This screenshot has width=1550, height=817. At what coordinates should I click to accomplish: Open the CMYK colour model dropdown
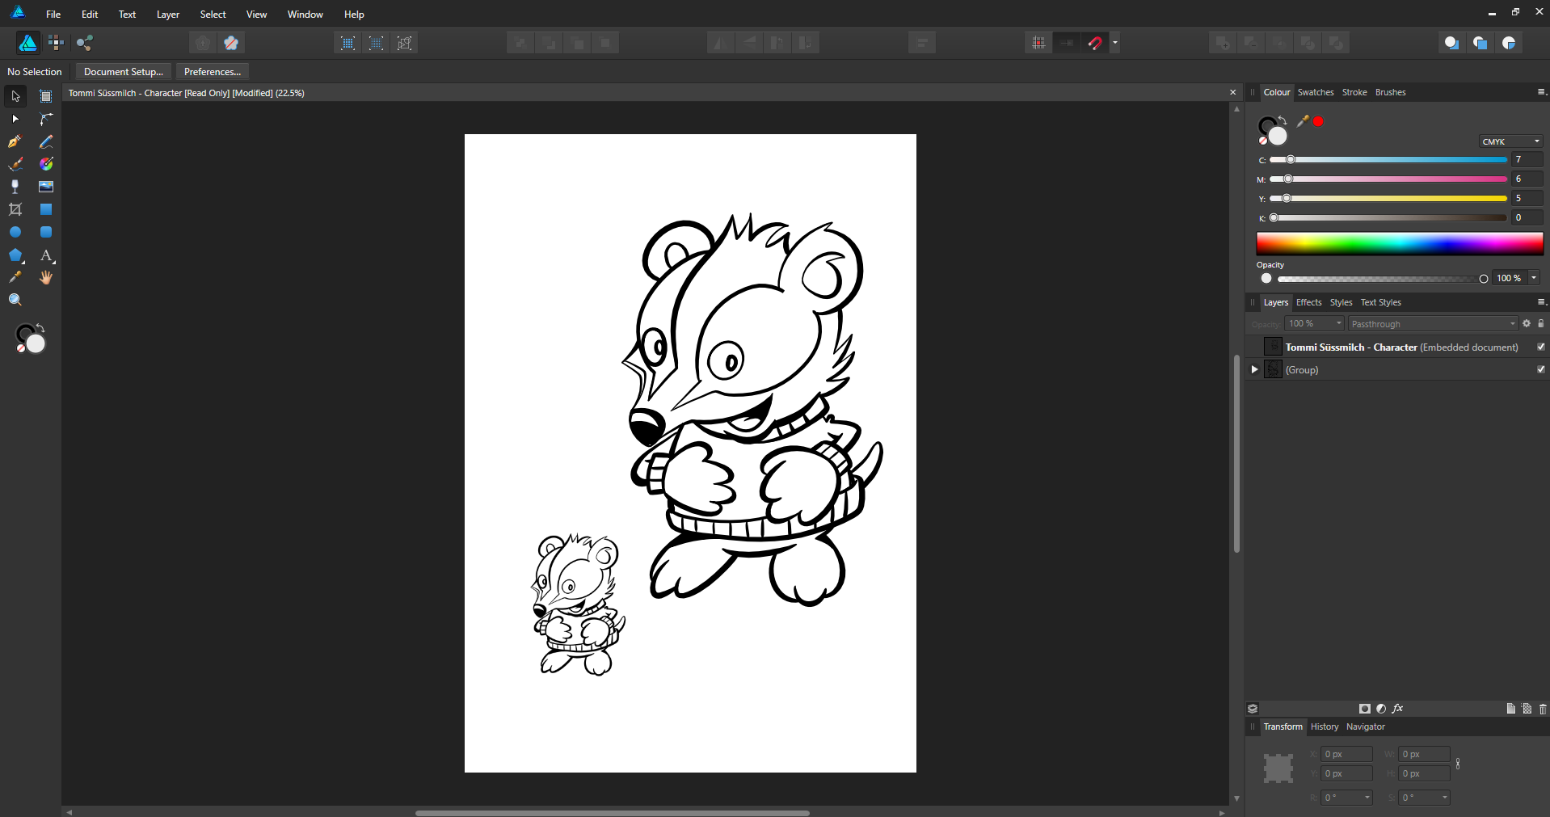pos(1511,141)
